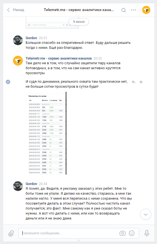Open Gordon's profile from 20:31 message

point(31,38)
